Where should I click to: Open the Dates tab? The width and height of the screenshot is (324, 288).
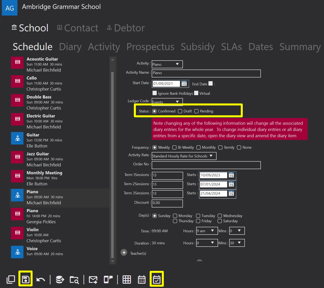[x=261, y=47]
